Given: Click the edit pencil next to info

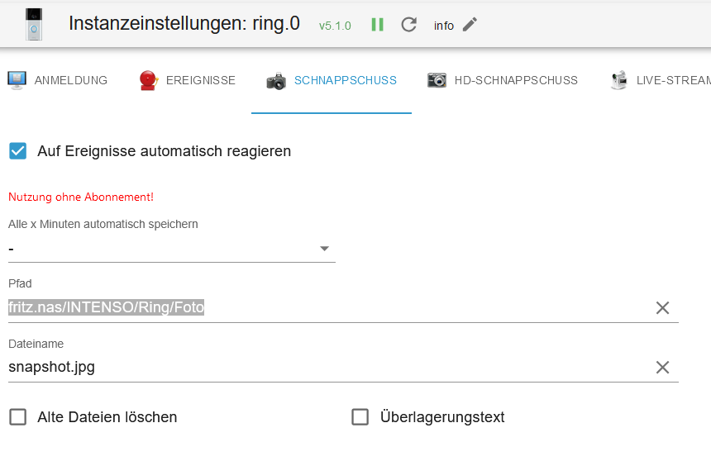Looking at the screenshot, I should 470,25.
